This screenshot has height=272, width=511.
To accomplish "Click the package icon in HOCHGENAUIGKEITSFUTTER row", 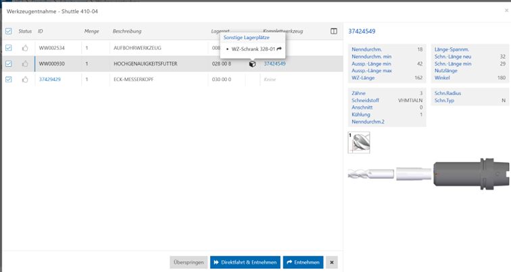I will (x=252, y=64).
